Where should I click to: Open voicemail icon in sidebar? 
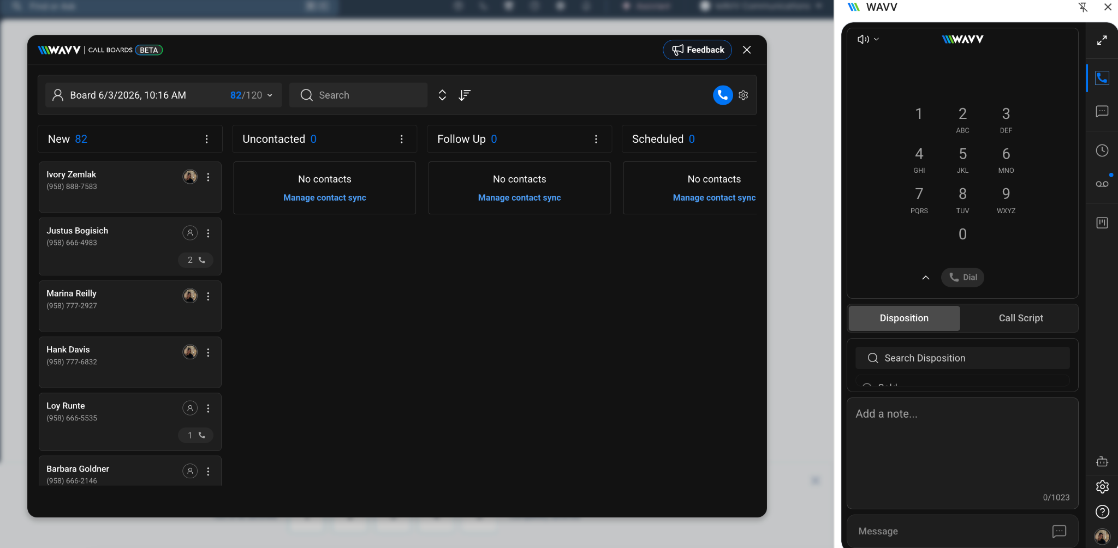1102,184
